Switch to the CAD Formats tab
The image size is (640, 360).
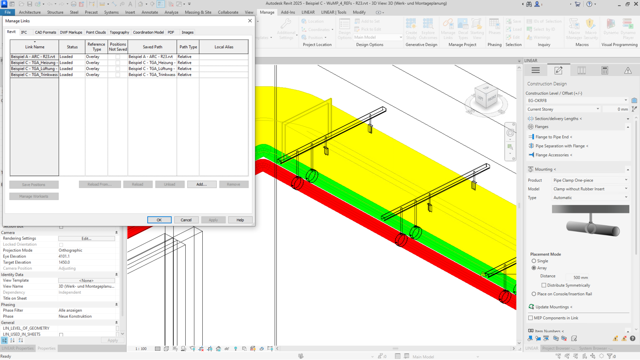[45, 32]
